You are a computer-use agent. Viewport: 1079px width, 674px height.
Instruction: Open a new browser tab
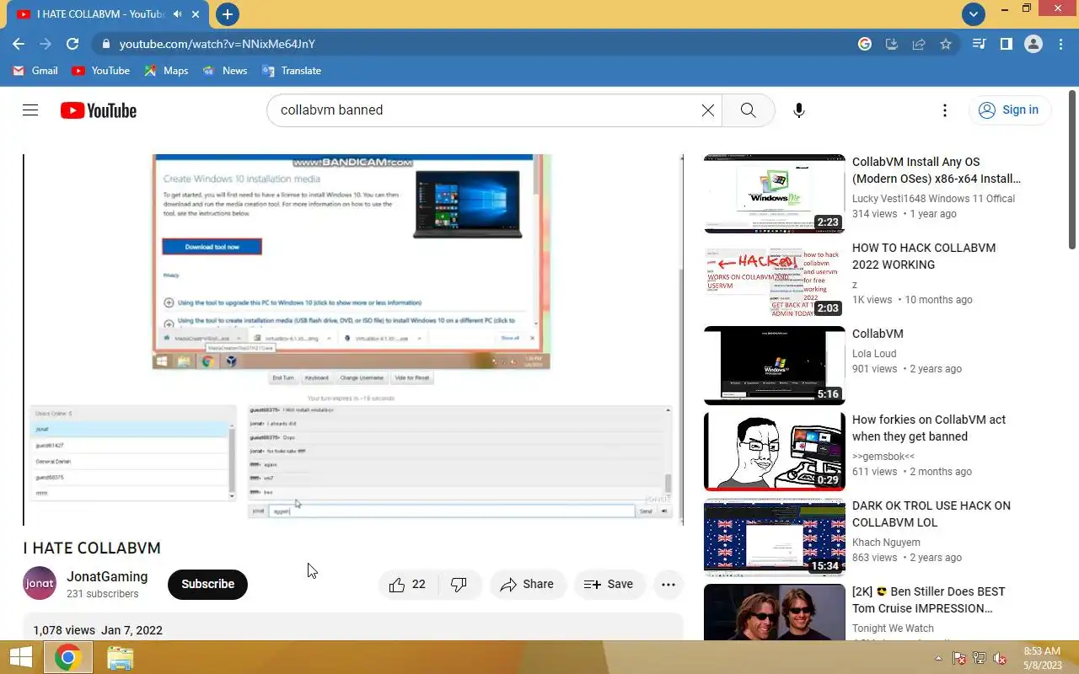coord(227,14)
